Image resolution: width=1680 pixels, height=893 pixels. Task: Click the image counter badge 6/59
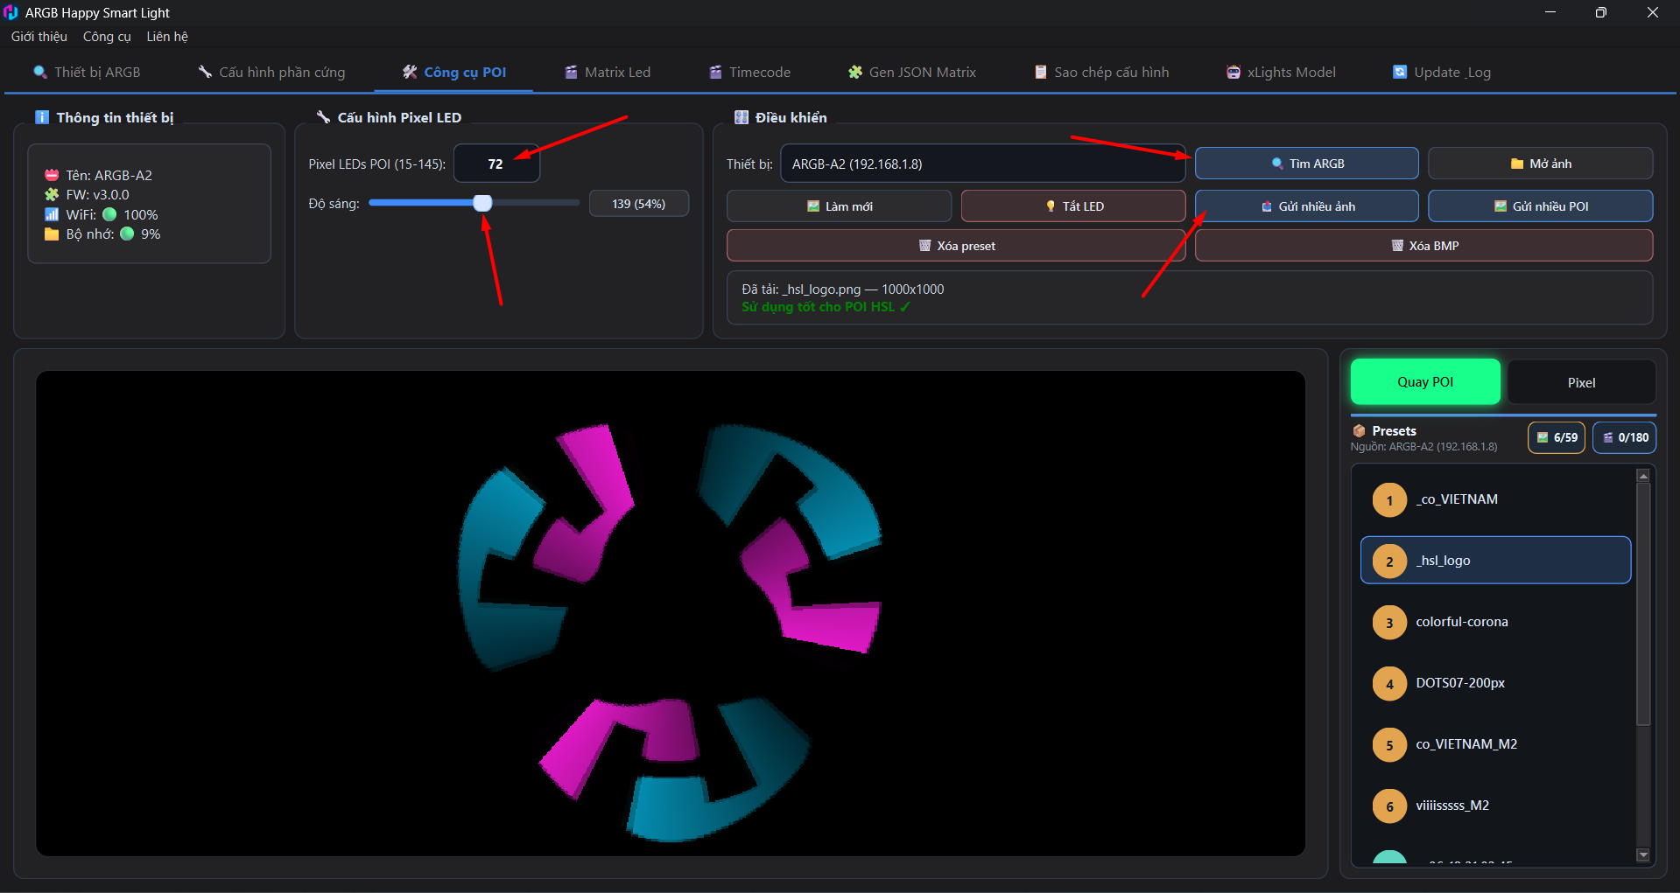tap(1557, 437)
